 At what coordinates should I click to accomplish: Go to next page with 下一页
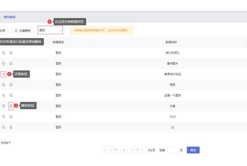pyautogui.click(x=137, y=150)
